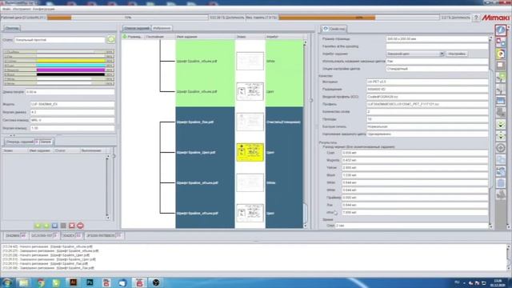Click the blue window-shaped icon in right toolbar
The image size is (512, 288).
pos(501,101)
